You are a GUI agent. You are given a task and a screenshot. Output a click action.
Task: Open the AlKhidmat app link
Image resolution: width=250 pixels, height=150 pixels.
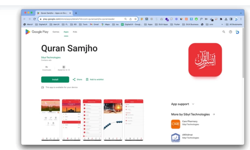[187, 135]
